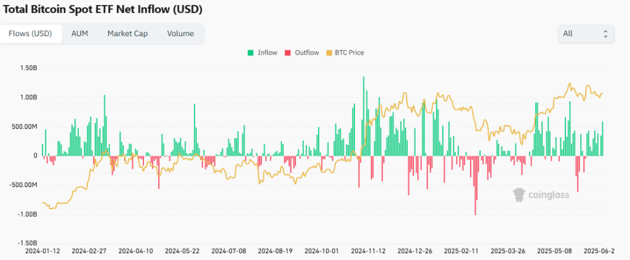Image resolution: width=630 pixels, height=260 pixels.
Task: Click the green Inflow legend square
Action: point(251,53)
